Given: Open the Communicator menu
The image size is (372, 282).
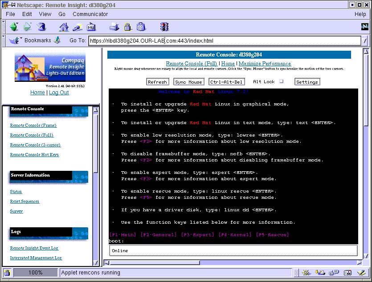Looking at the screenshot, I should click(90, 14).
